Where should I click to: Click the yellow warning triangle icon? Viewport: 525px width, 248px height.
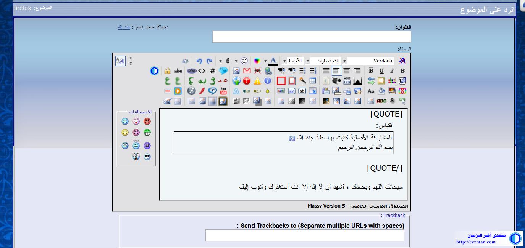[x=257, y=81]
